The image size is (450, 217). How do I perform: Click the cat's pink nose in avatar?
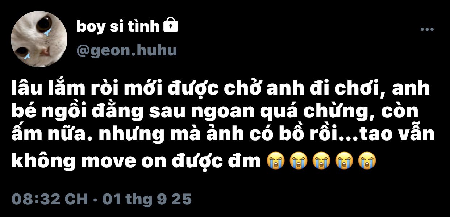coord(45,52)
